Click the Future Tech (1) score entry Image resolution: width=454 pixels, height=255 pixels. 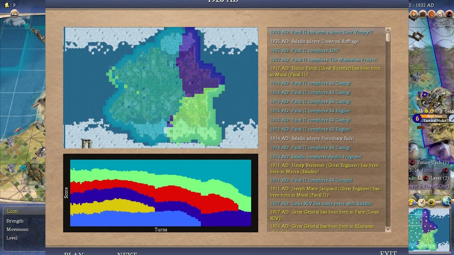point(433,163)
